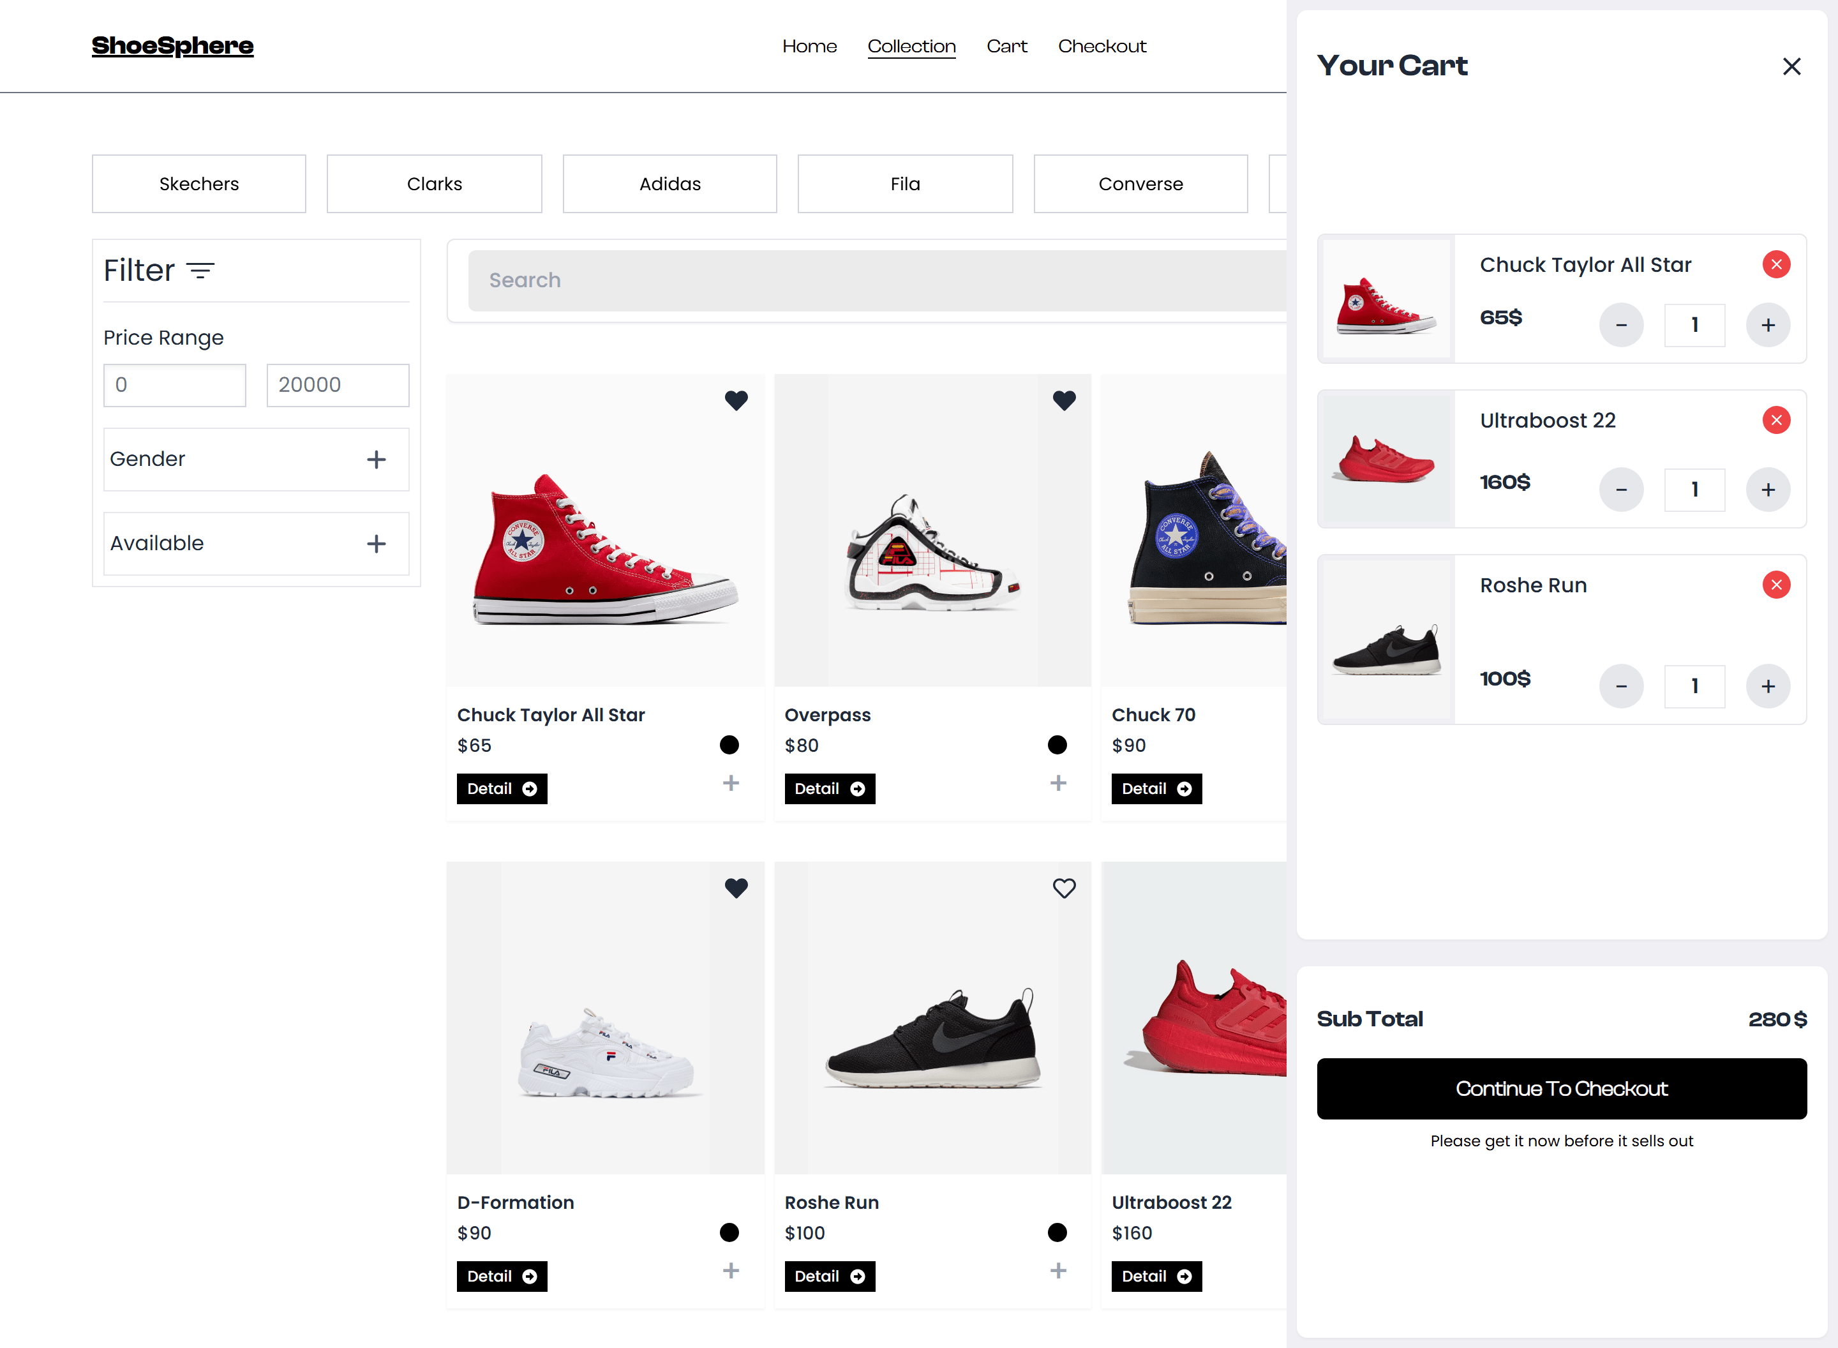Open Detail for Roshe Run

click(830, 1277)
